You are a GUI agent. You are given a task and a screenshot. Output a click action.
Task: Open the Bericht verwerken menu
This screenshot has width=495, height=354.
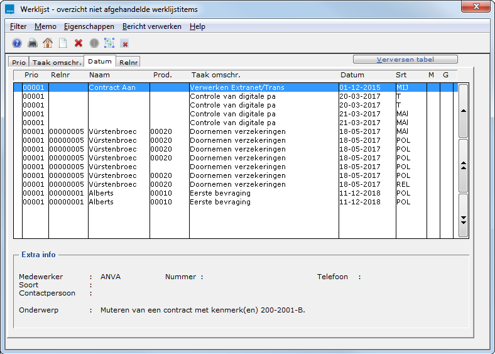click(x=151, y=26)
